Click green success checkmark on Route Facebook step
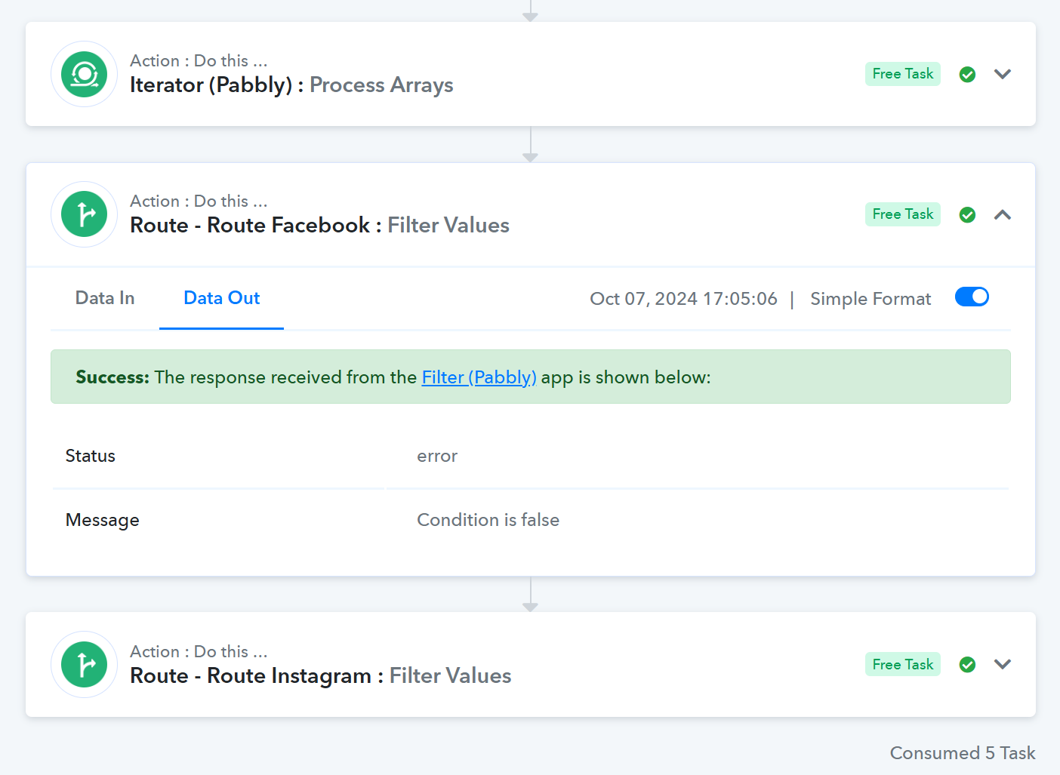1060x775 pixels. tap(967, 215)
